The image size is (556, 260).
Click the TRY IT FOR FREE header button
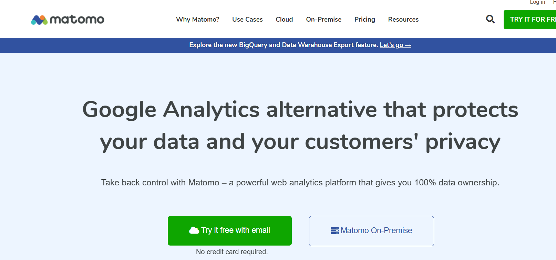point(530,20)
